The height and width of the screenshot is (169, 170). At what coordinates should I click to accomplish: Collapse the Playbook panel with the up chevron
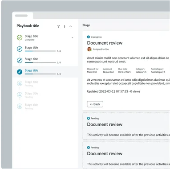[71, 26]
